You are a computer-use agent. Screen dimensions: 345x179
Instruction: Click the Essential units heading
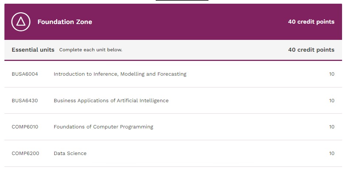[33, 50]
